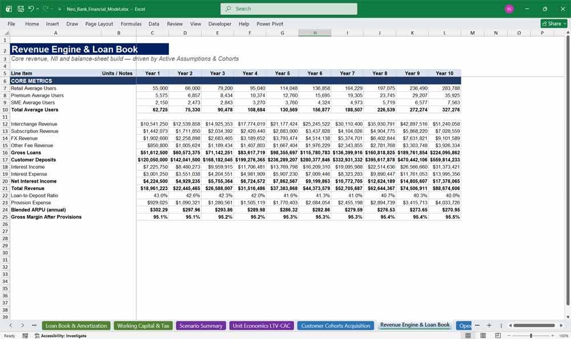Click the horizontal scrollbar right arrow
Screen dimensions: 571x339
click(x=561, y=325)
